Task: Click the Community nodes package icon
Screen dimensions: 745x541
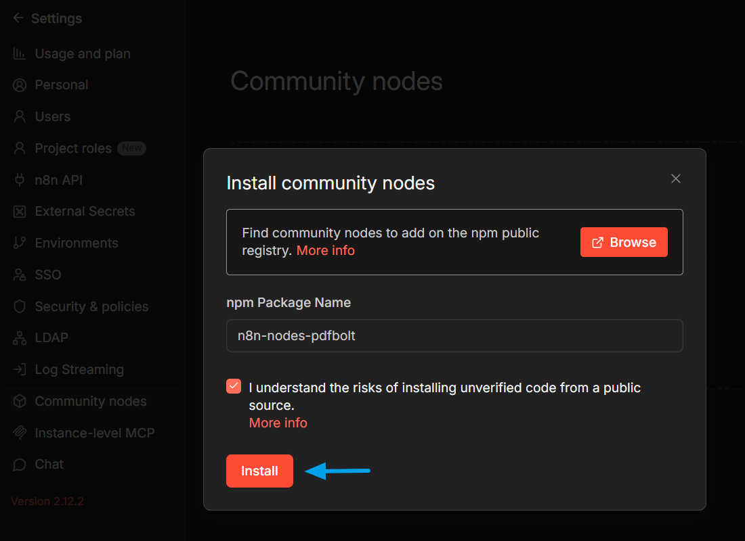Action: click(20, 401)
